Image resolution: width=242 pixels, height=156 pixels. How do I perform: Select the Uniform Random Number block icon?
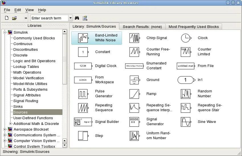(135, 136)
